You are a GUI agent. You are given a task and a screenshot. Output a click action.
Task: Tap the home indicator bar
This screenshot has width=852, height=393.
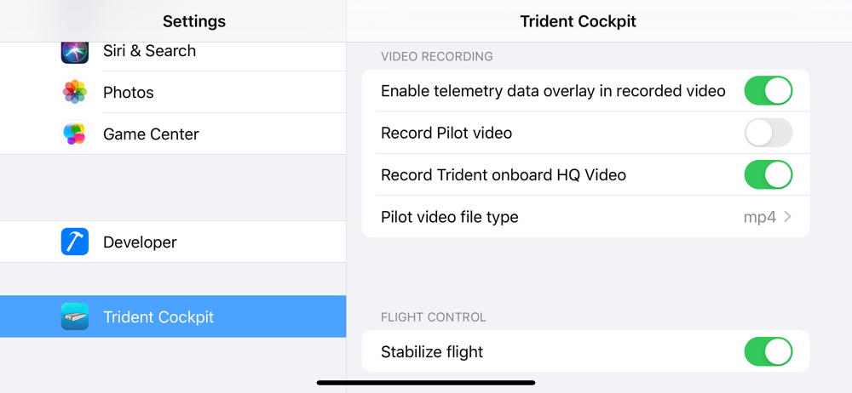(426, 383)
